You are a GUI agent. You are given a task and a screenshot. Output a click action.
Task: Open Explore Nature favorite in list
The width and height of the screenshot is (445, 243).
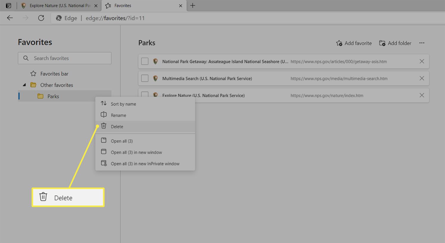click(x=204, y=95)
